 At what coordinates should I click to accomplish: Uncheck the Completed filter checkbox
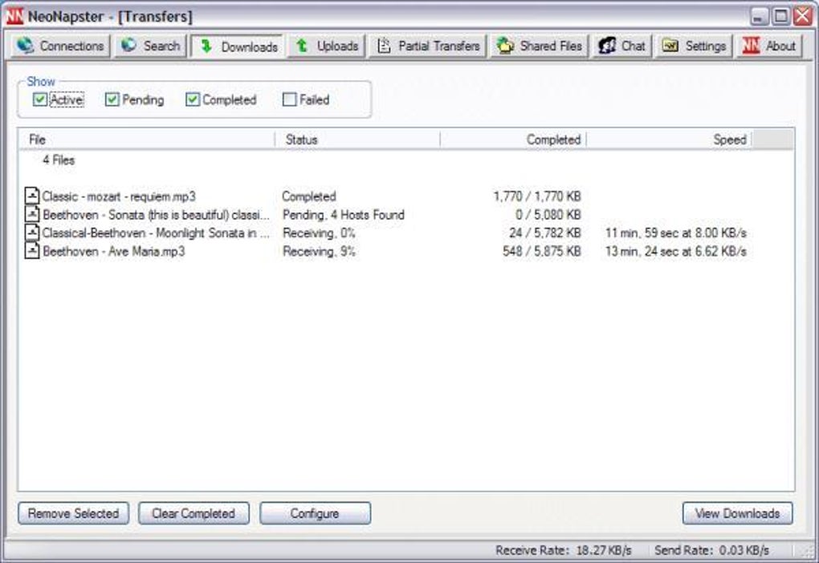pos(192,99)
